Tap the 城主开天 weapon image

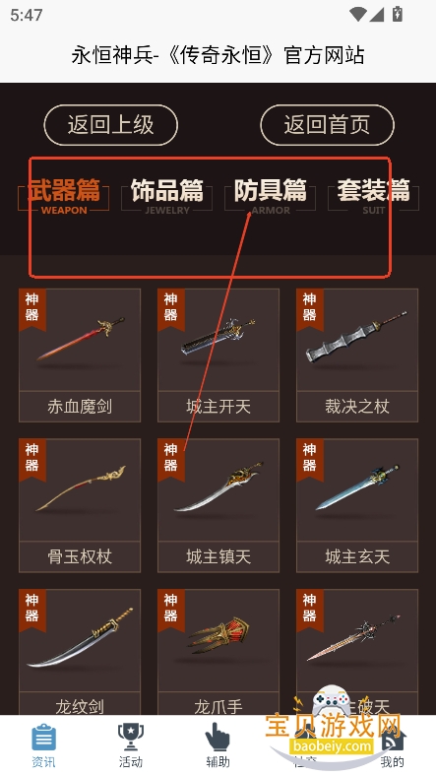218,338
